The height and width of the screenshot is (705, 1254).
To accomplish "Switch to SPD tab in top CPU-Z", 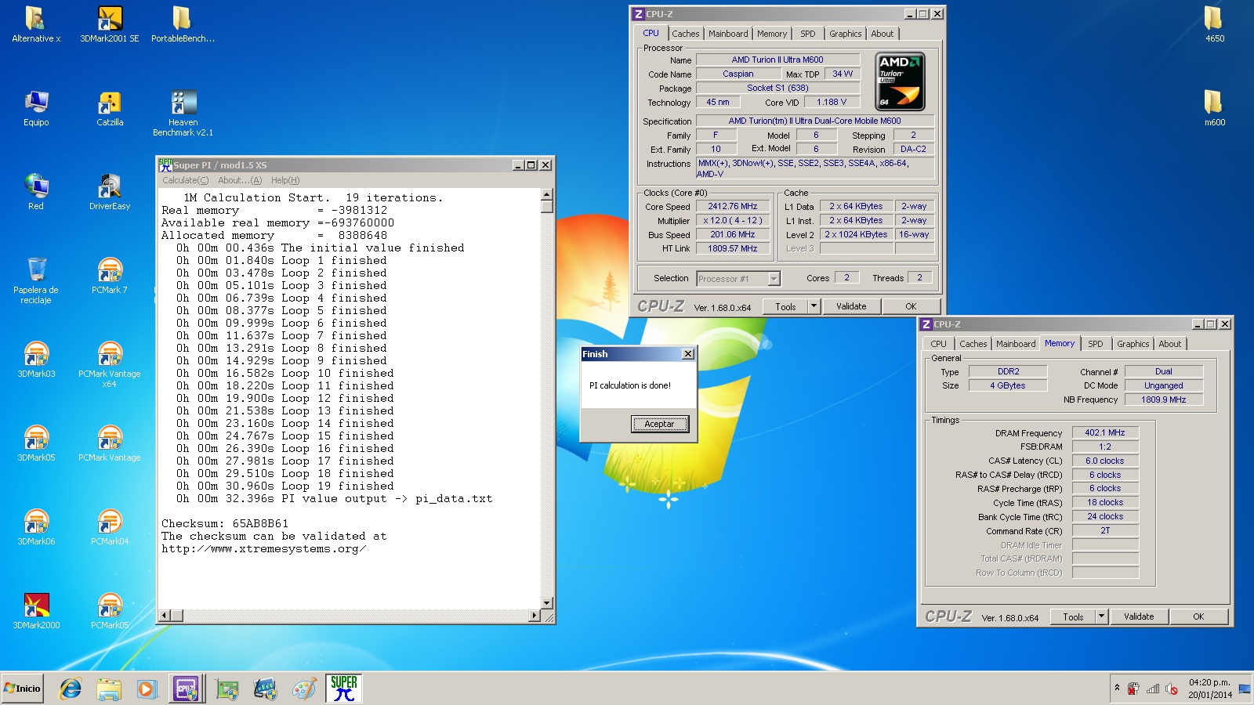I will [x=807, y=34].
